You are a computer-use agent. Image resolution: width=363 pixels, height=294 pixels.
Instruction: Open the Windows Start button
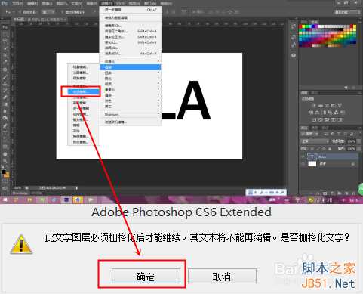5,200
